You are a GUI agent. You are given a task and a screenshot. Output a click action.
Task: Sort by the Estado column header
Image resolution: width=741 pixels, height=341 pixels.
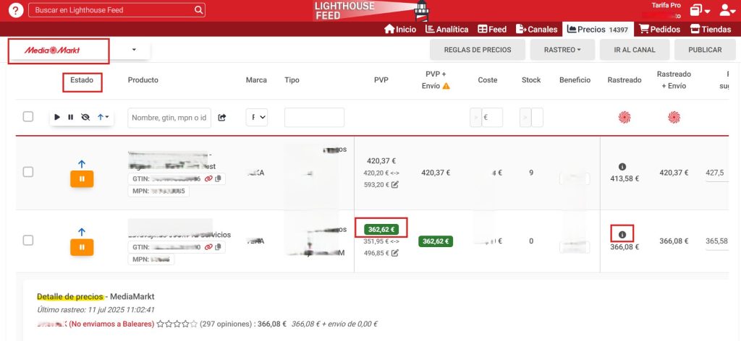coord(82,79)
